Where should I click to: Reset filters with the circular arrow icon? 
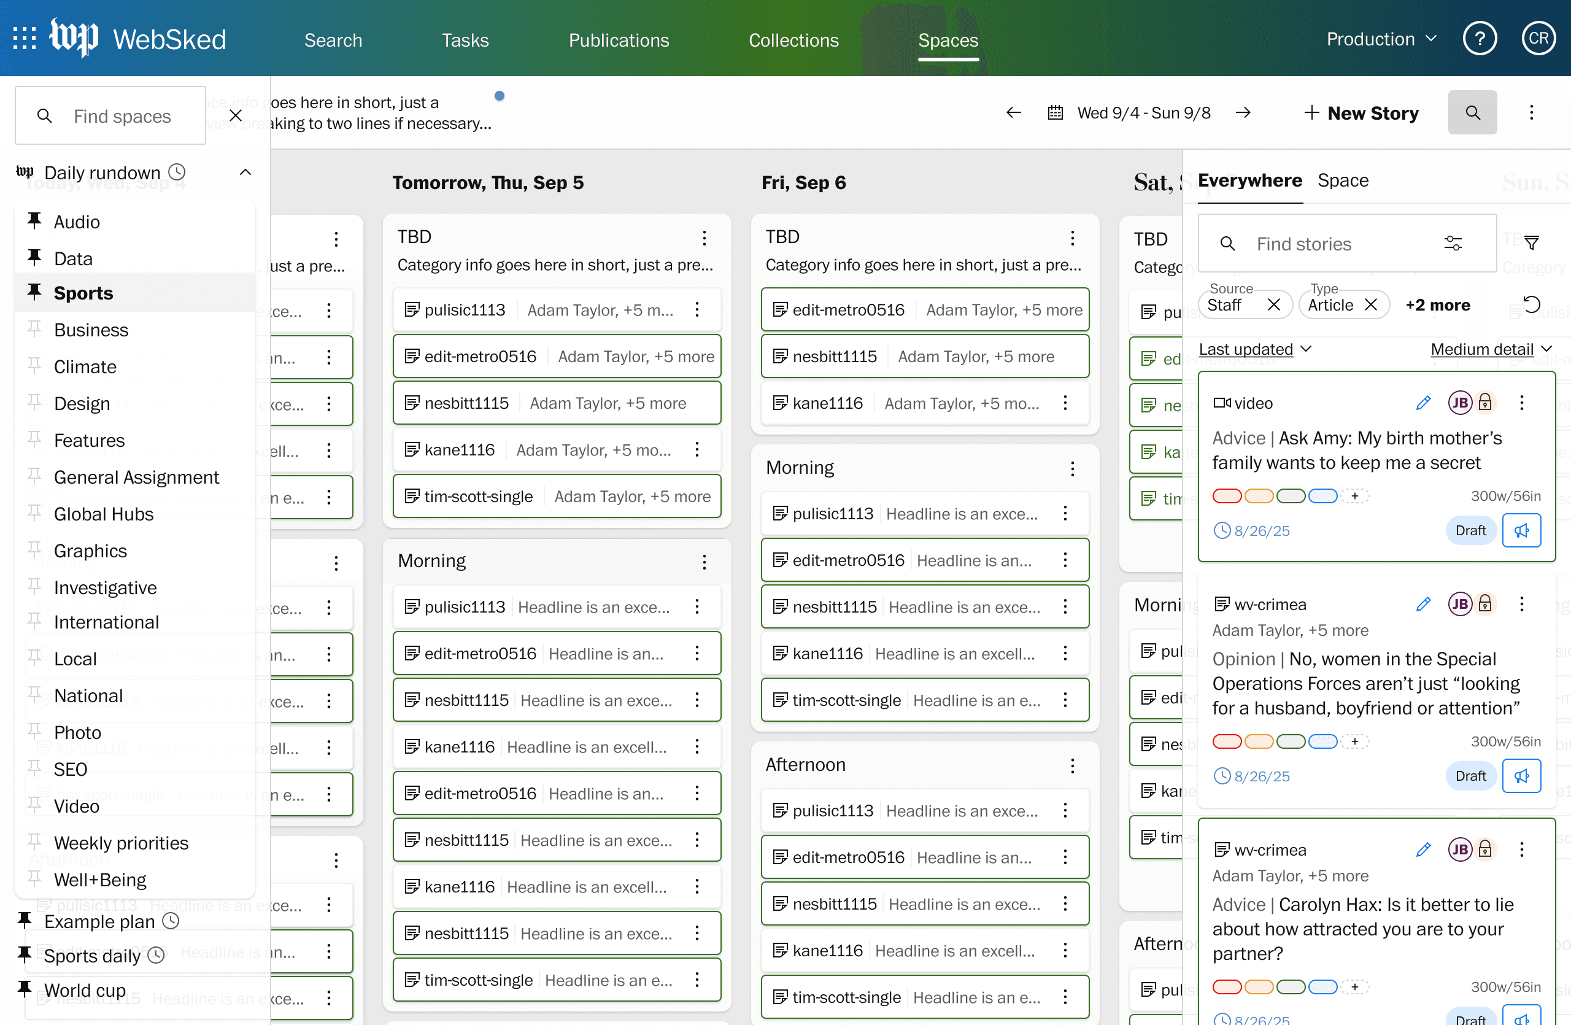(x=1531, y=305)
